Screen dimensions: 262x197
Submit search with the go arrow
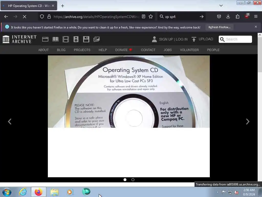(x=202, y=17)
